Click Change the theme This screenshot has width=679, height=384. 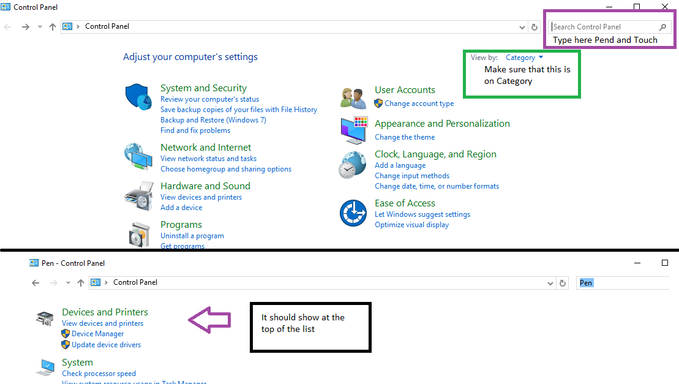point(405,137)
